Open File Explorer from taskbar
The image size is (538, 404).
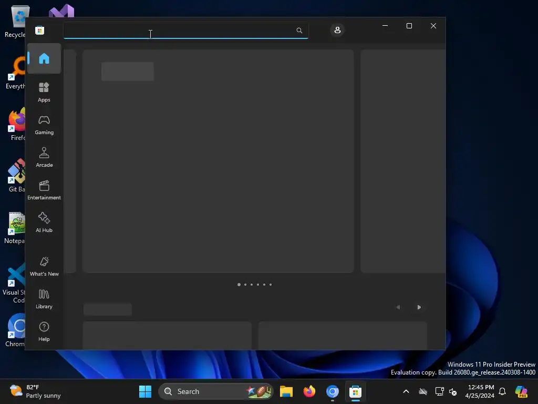[286, 391]
